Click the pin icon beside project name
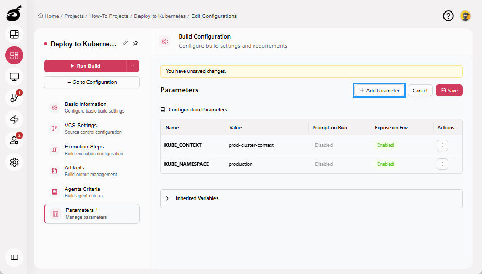The height and width of the screenshot is (274, 482). point(135,43)
